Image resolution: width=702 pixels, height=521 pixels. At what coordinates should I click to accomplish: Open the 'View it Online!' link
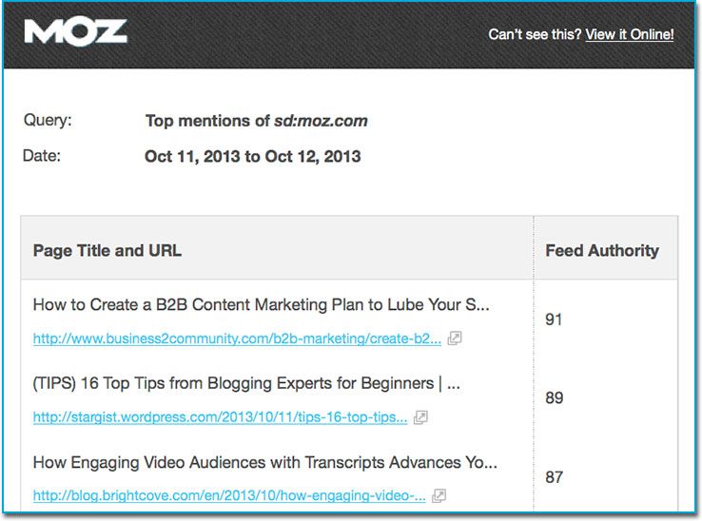[629, 34]
